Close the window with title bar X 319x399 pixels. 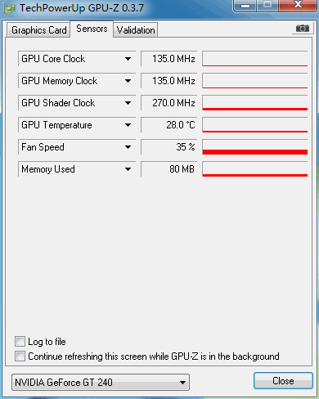click(x=298, y=5)
